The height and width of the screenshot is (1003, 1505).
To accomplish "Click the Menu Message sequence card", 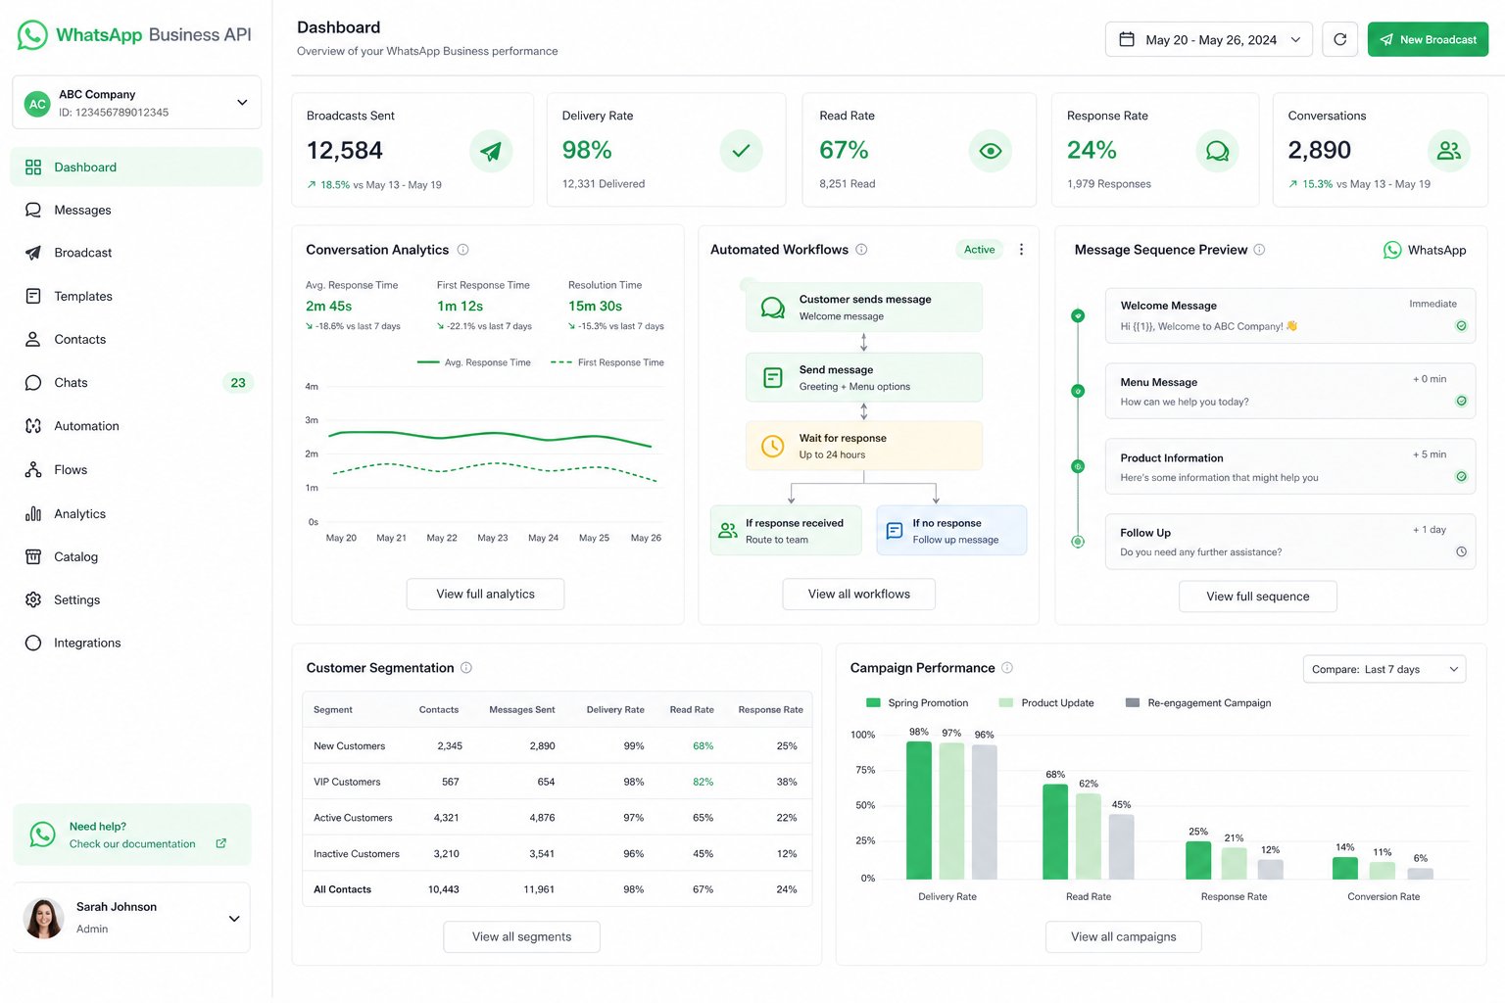I will tap(1289, 391).
